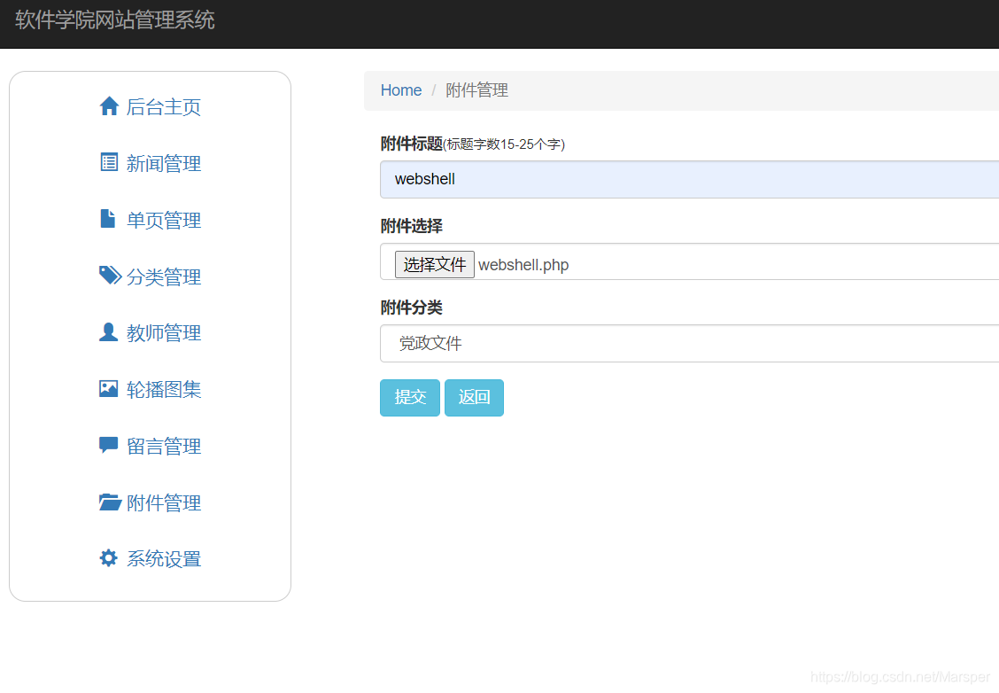This screenshot has height=693, width=999.
Task: Click the tags icon beside 分类管理
Action: pyautogui.click(x=110, y=276)
